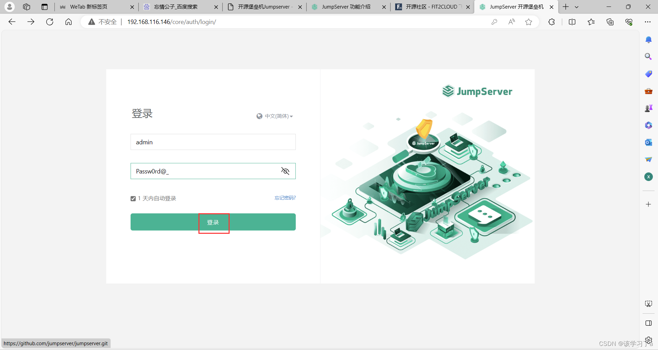The width and height of the screenshot is (658, 350).
Task: Click the sidebar Search magnifier icon
Action: tap(648, 57)
